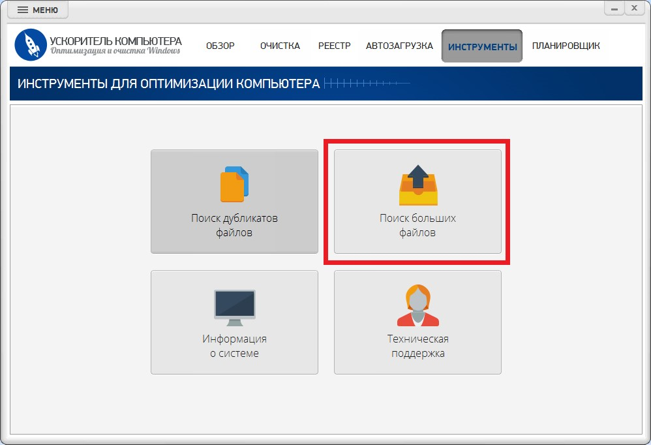
Task: Click the rocket logo icon
Action: 30,45
